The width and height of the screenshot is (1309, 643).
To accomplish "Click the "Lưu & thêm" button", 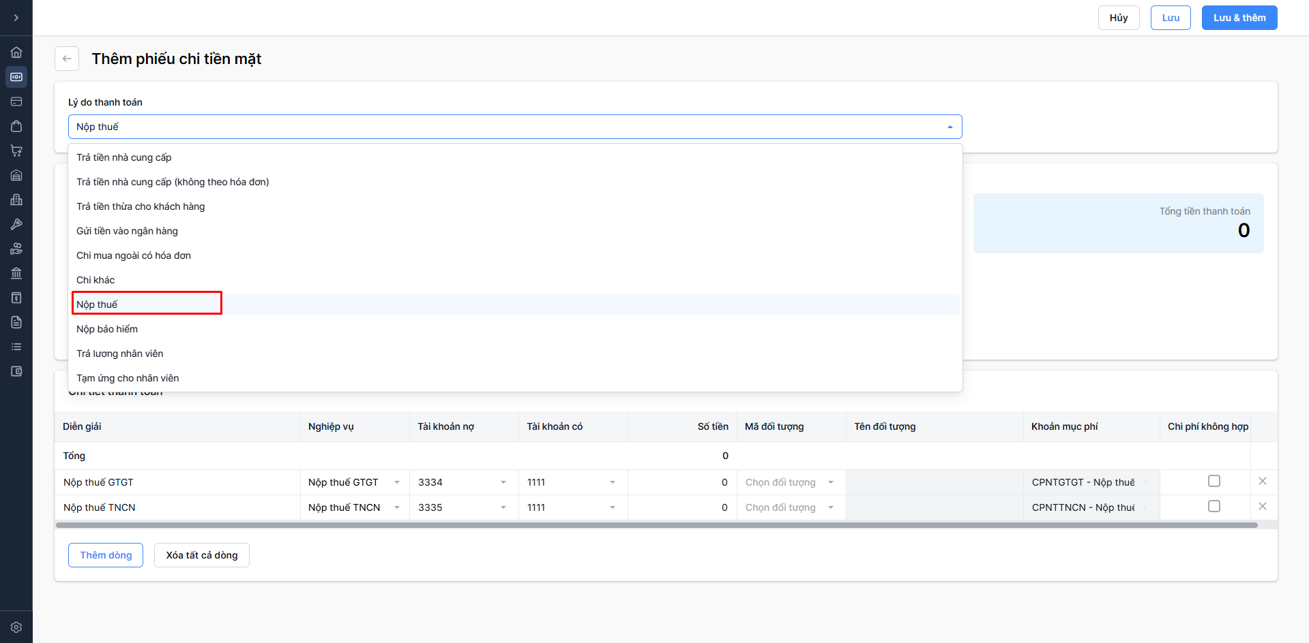I will coord(1239,18).
